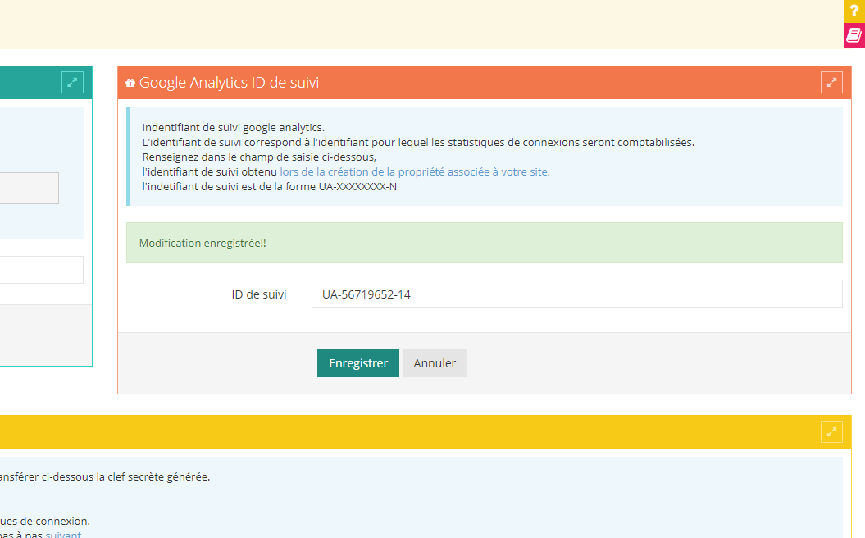
Task: Click the 'clef secrète générée' instruction text
Action: pyautogui.click(x=105, y=476)
